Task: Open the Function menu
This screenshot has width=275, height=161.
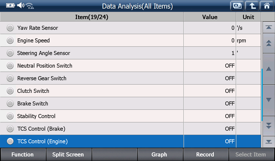Action: coord(23,154)
